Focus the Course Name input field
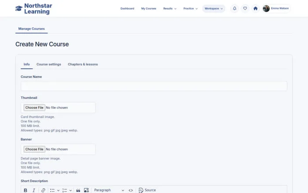Image resolution: width=308 pixels, height=193 pixels. 154,86
